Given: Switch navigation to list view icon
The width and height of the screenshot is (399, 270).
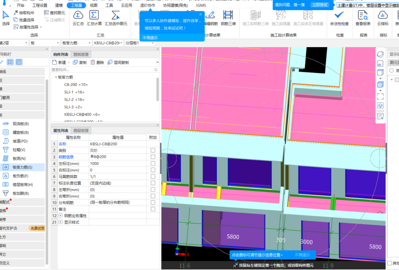Looking at the screenshot, I should click(x=10, y=62).
